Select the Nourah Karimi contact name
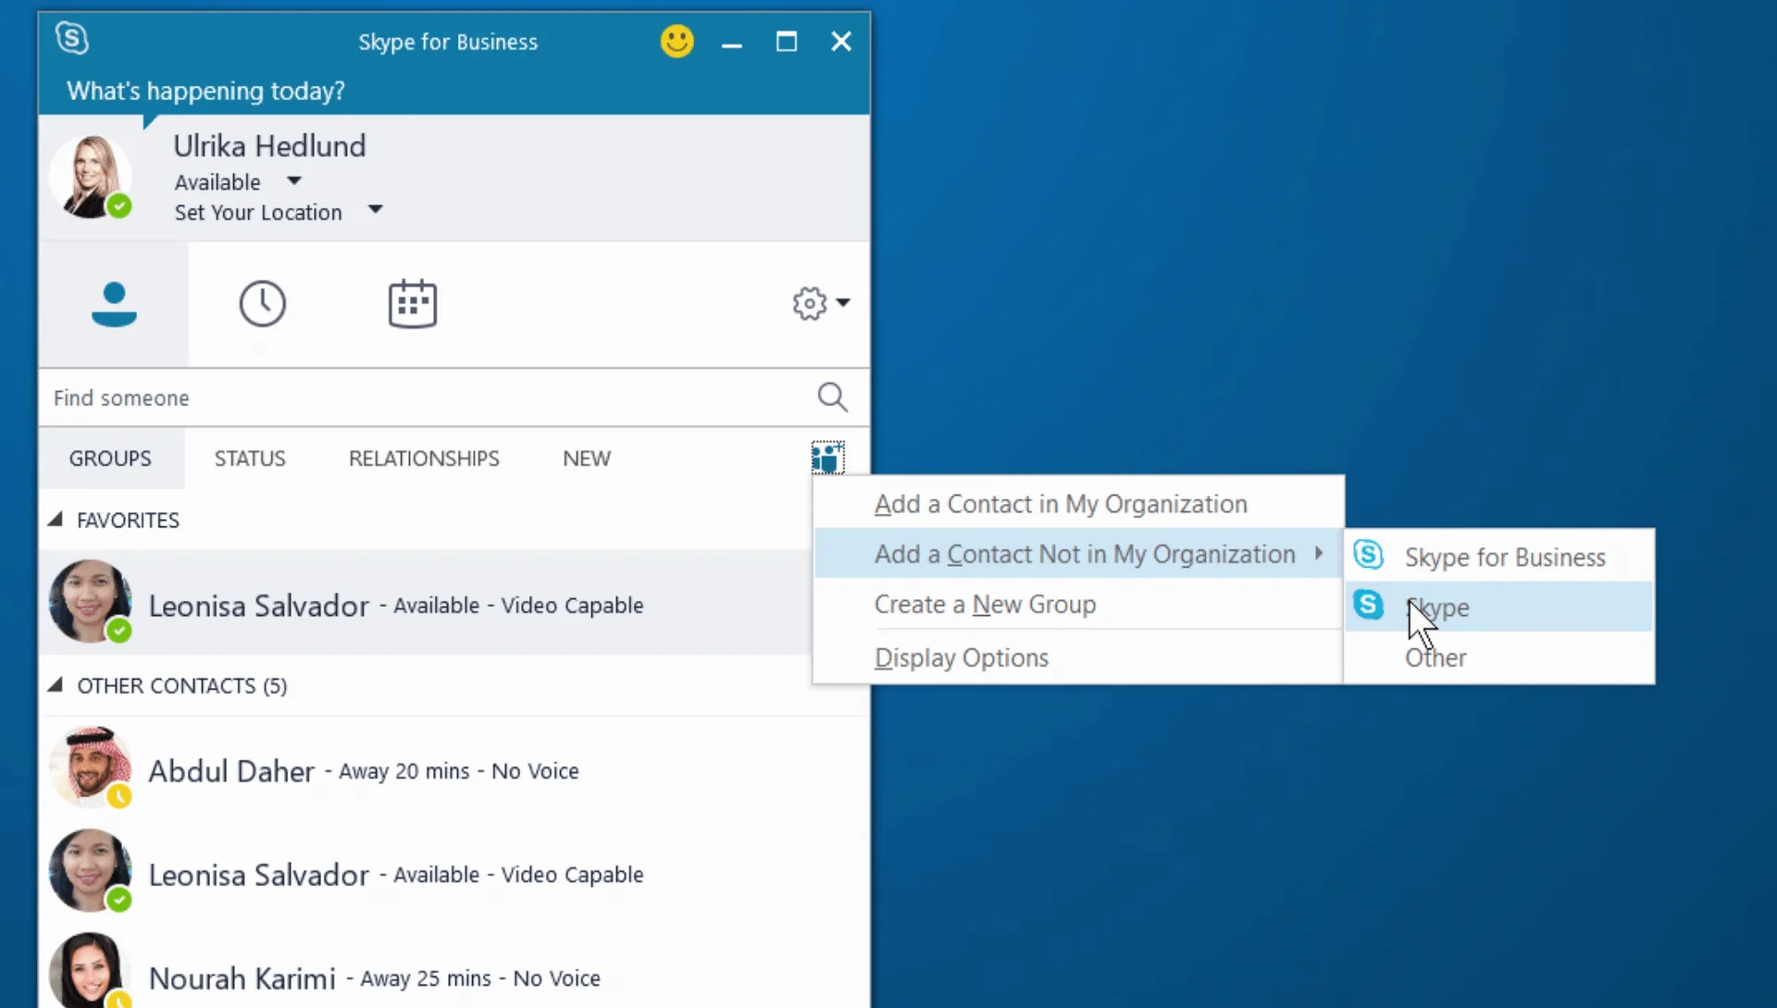1777x1008 pixels. (242, 978)
